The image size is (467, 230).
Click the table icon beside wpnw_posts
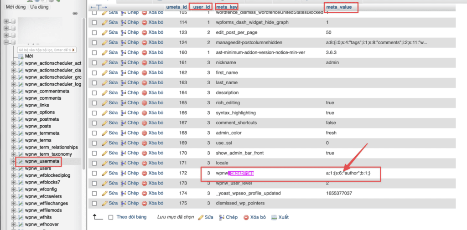(21, 126)
